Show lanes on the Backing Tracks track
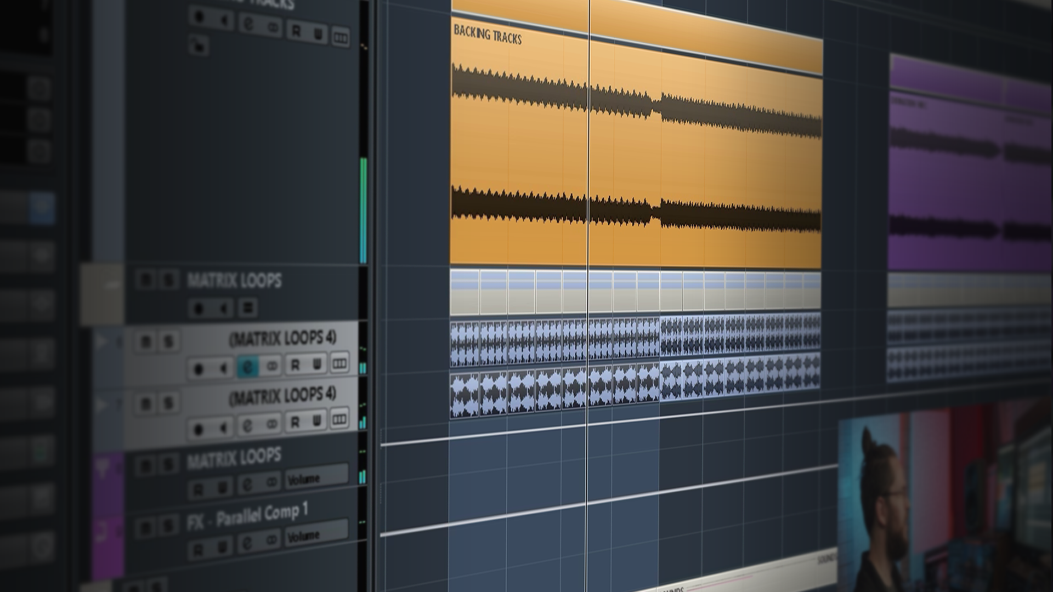Screen dimensions: 1053x592 tap(341, 37)
